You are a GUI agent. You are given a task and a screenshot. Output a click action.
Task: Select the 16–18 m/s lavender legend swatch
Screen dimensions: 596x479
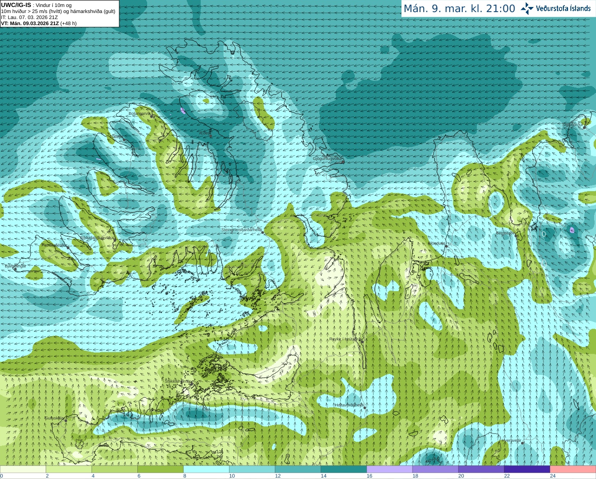pyautogui.click(x=390, y=469)
